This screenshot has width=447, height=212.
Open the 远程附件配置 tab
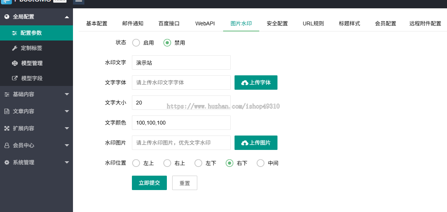[x=425, y=23]
